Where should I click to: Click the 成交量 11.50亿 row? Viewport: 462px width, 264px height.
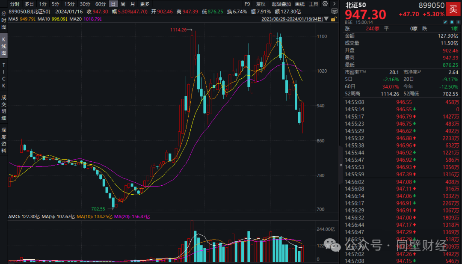coord(401,43)
